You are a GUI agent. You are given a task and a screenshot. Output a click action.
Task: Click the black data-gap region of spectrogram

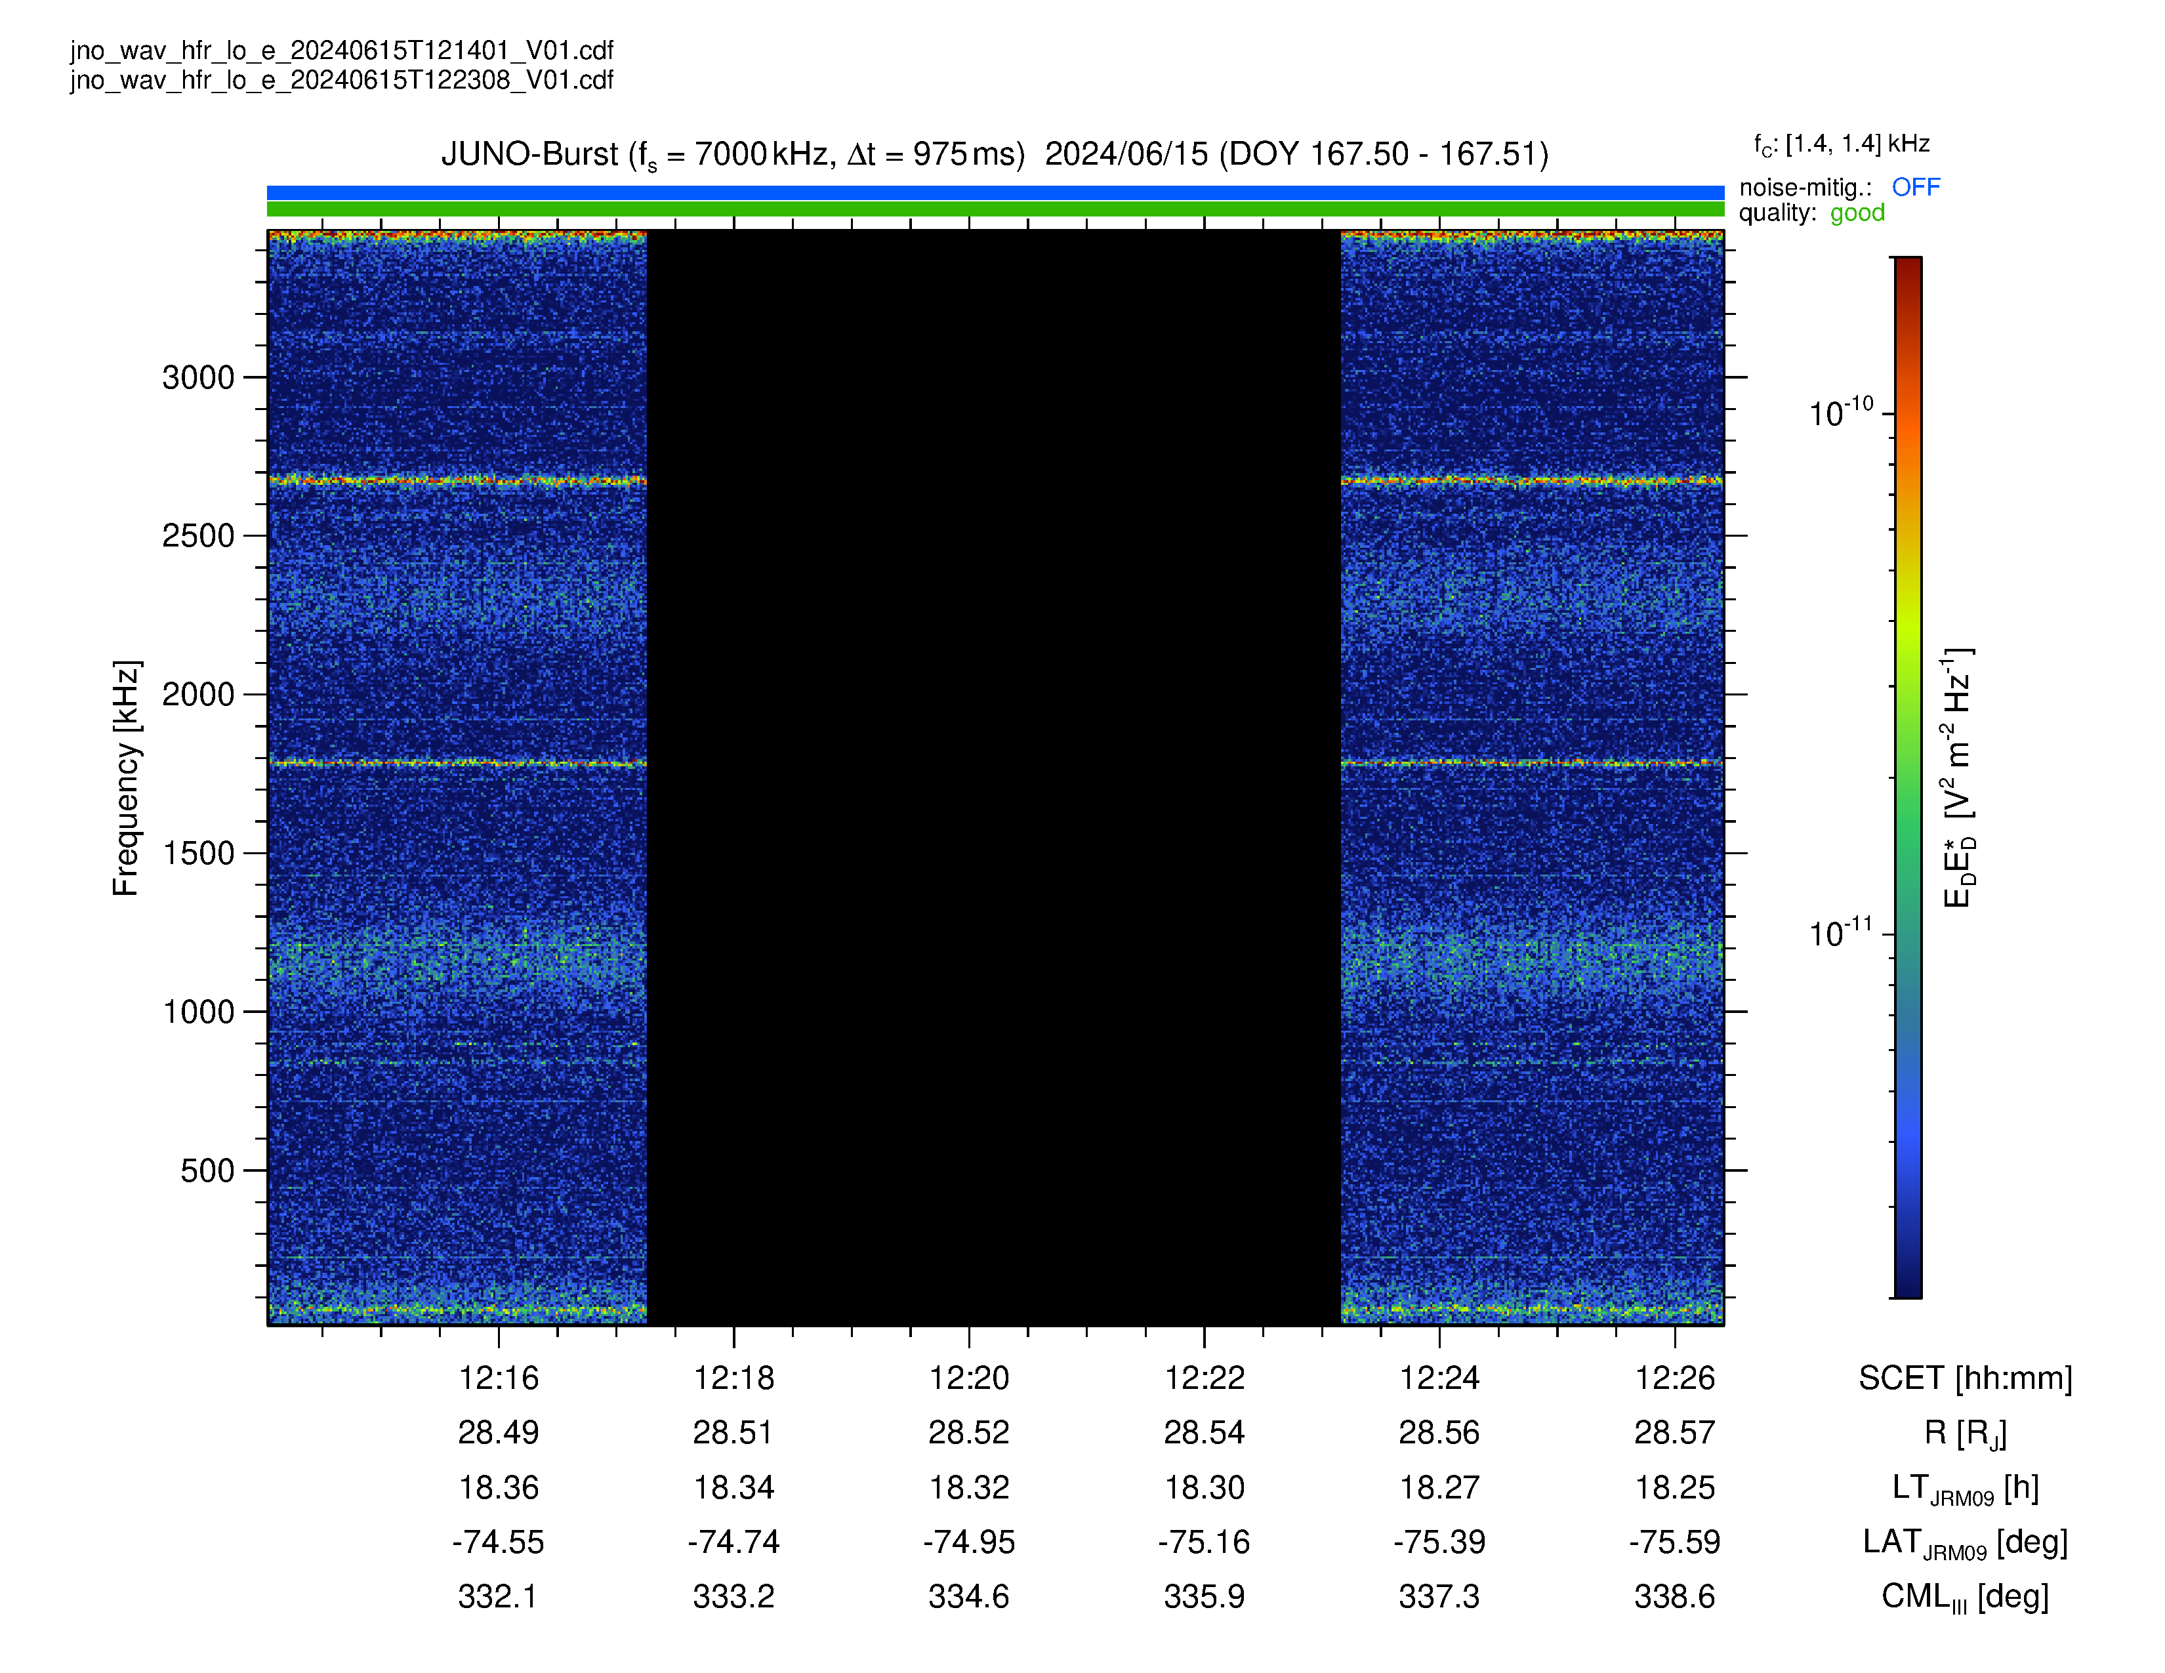coord(993,777)
